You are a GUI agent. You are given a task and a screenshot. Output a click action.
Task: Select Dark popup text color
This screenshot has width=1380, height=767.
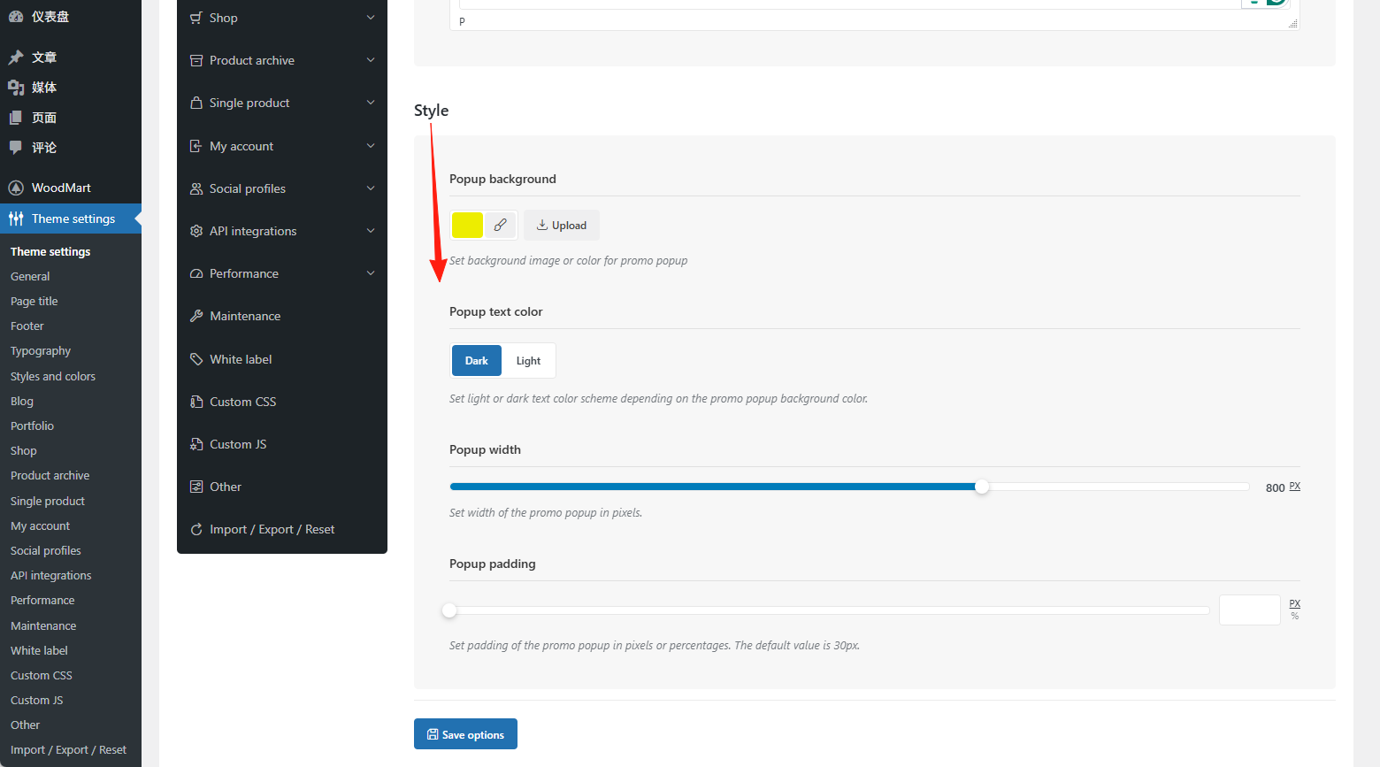pyautogui.click(x=477, y=361)
